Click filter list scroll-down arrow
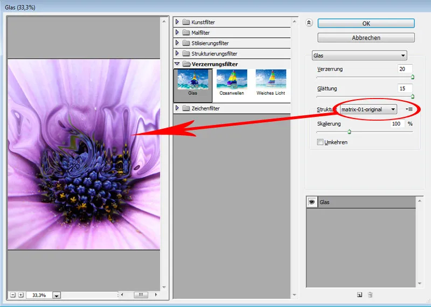The height and width of the screenshot is (307, 431). (294, 295)
